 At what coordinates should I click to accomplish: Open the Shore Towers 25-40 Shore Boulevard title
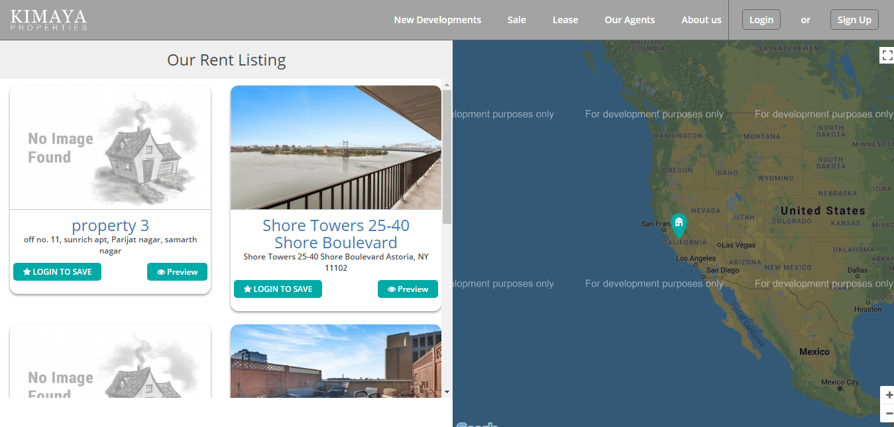click(336, 234)
